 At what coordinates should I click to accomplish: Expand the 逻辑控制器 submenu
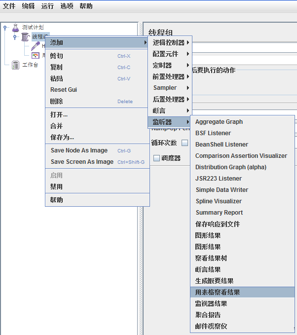point(170,43)
